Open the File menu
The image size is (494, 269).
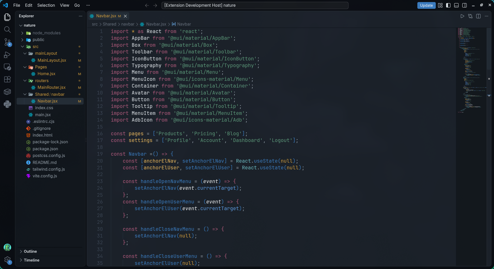17,5
